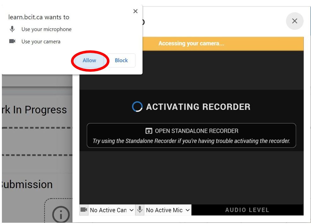The height and width of the screenshot is (224, 311).
Task: Click the camera icon in recorder footer
Action: click(84, 210)
